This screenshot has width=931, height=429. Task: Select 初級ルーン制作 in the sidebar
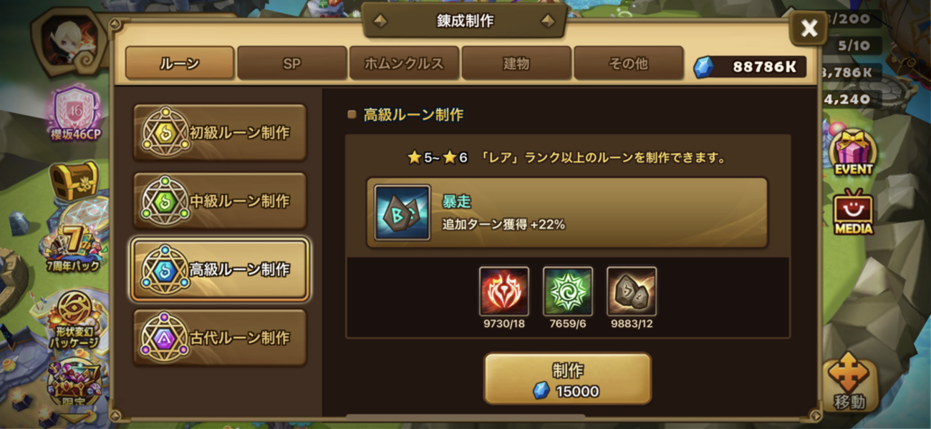220,132
